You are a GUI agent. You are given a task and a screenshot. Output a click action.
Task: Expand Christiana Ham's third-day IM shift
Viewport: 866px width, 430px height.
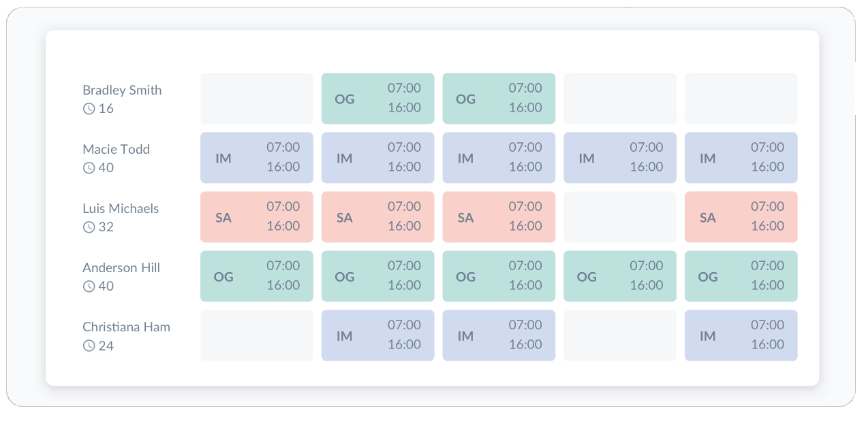point(499,335)
